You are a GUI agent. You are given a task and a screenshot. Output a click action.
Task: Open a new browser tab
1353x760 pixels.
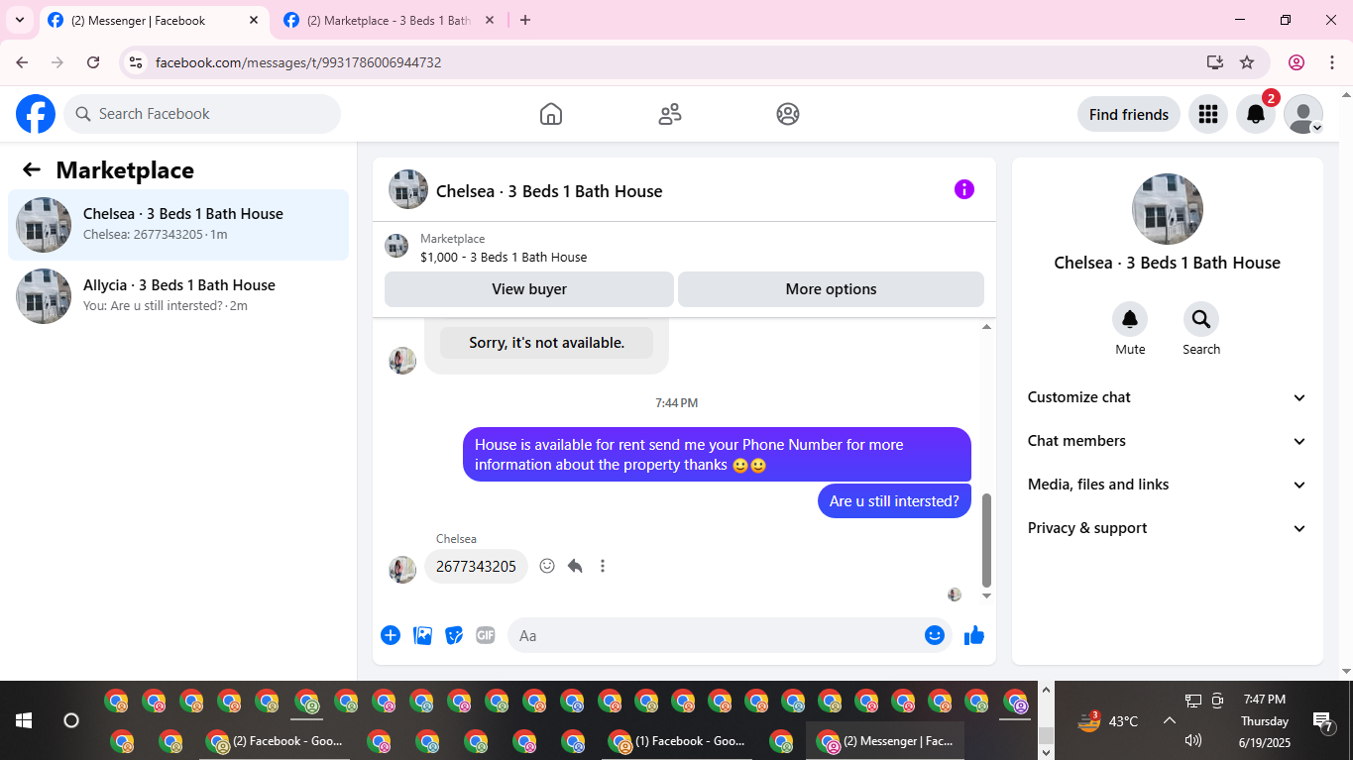click(525, 20)
